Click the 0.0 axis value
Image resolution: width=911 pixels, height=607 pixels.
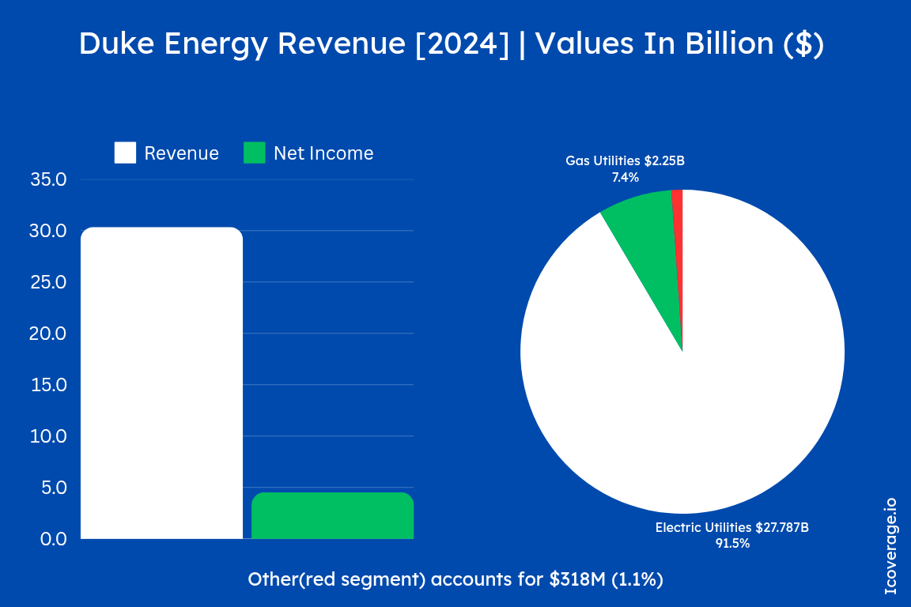point(54,539)
